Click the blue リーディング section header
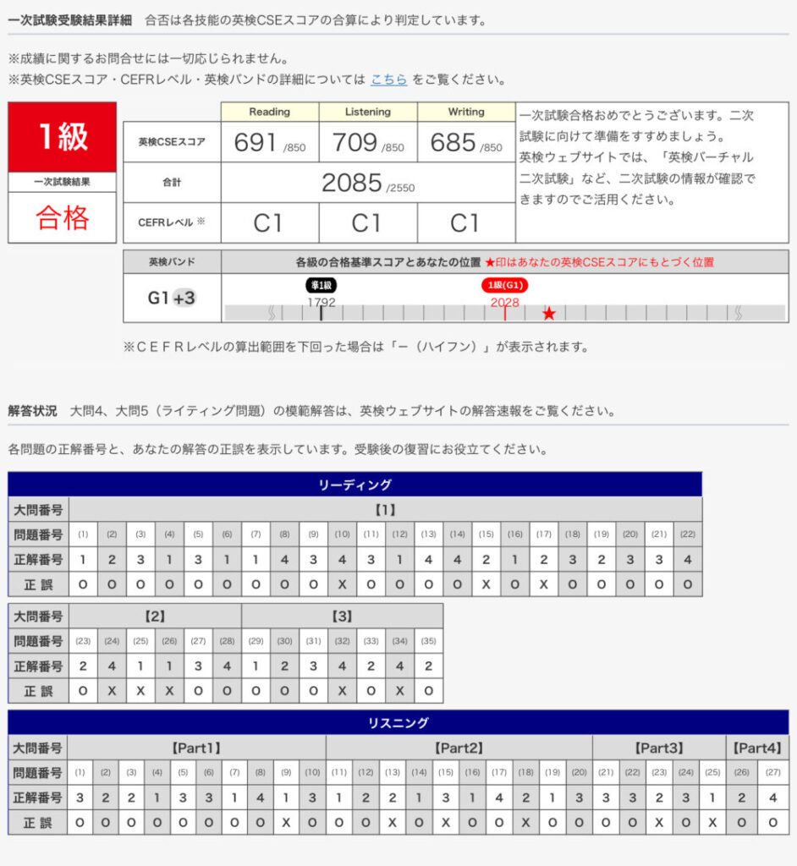The image size is (797, 866). pyautogui.click(x=355, y=485)
